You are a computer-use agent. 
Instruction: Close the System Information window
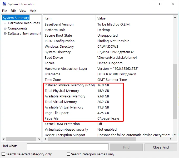pos(173,4)
